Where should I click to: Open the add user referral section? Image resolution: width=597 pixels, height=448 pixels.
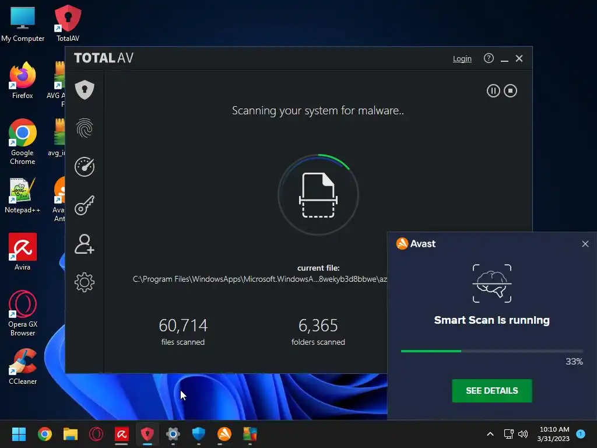[85, 244]
